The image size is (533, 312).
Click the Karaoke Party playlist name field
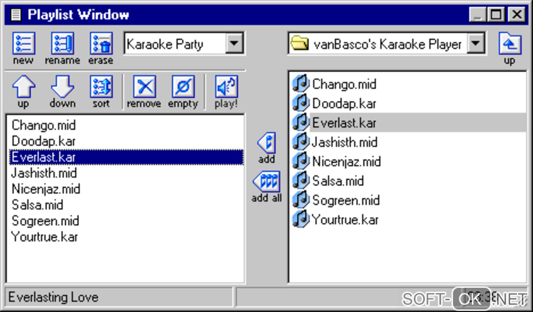click(x=175, y=43)
